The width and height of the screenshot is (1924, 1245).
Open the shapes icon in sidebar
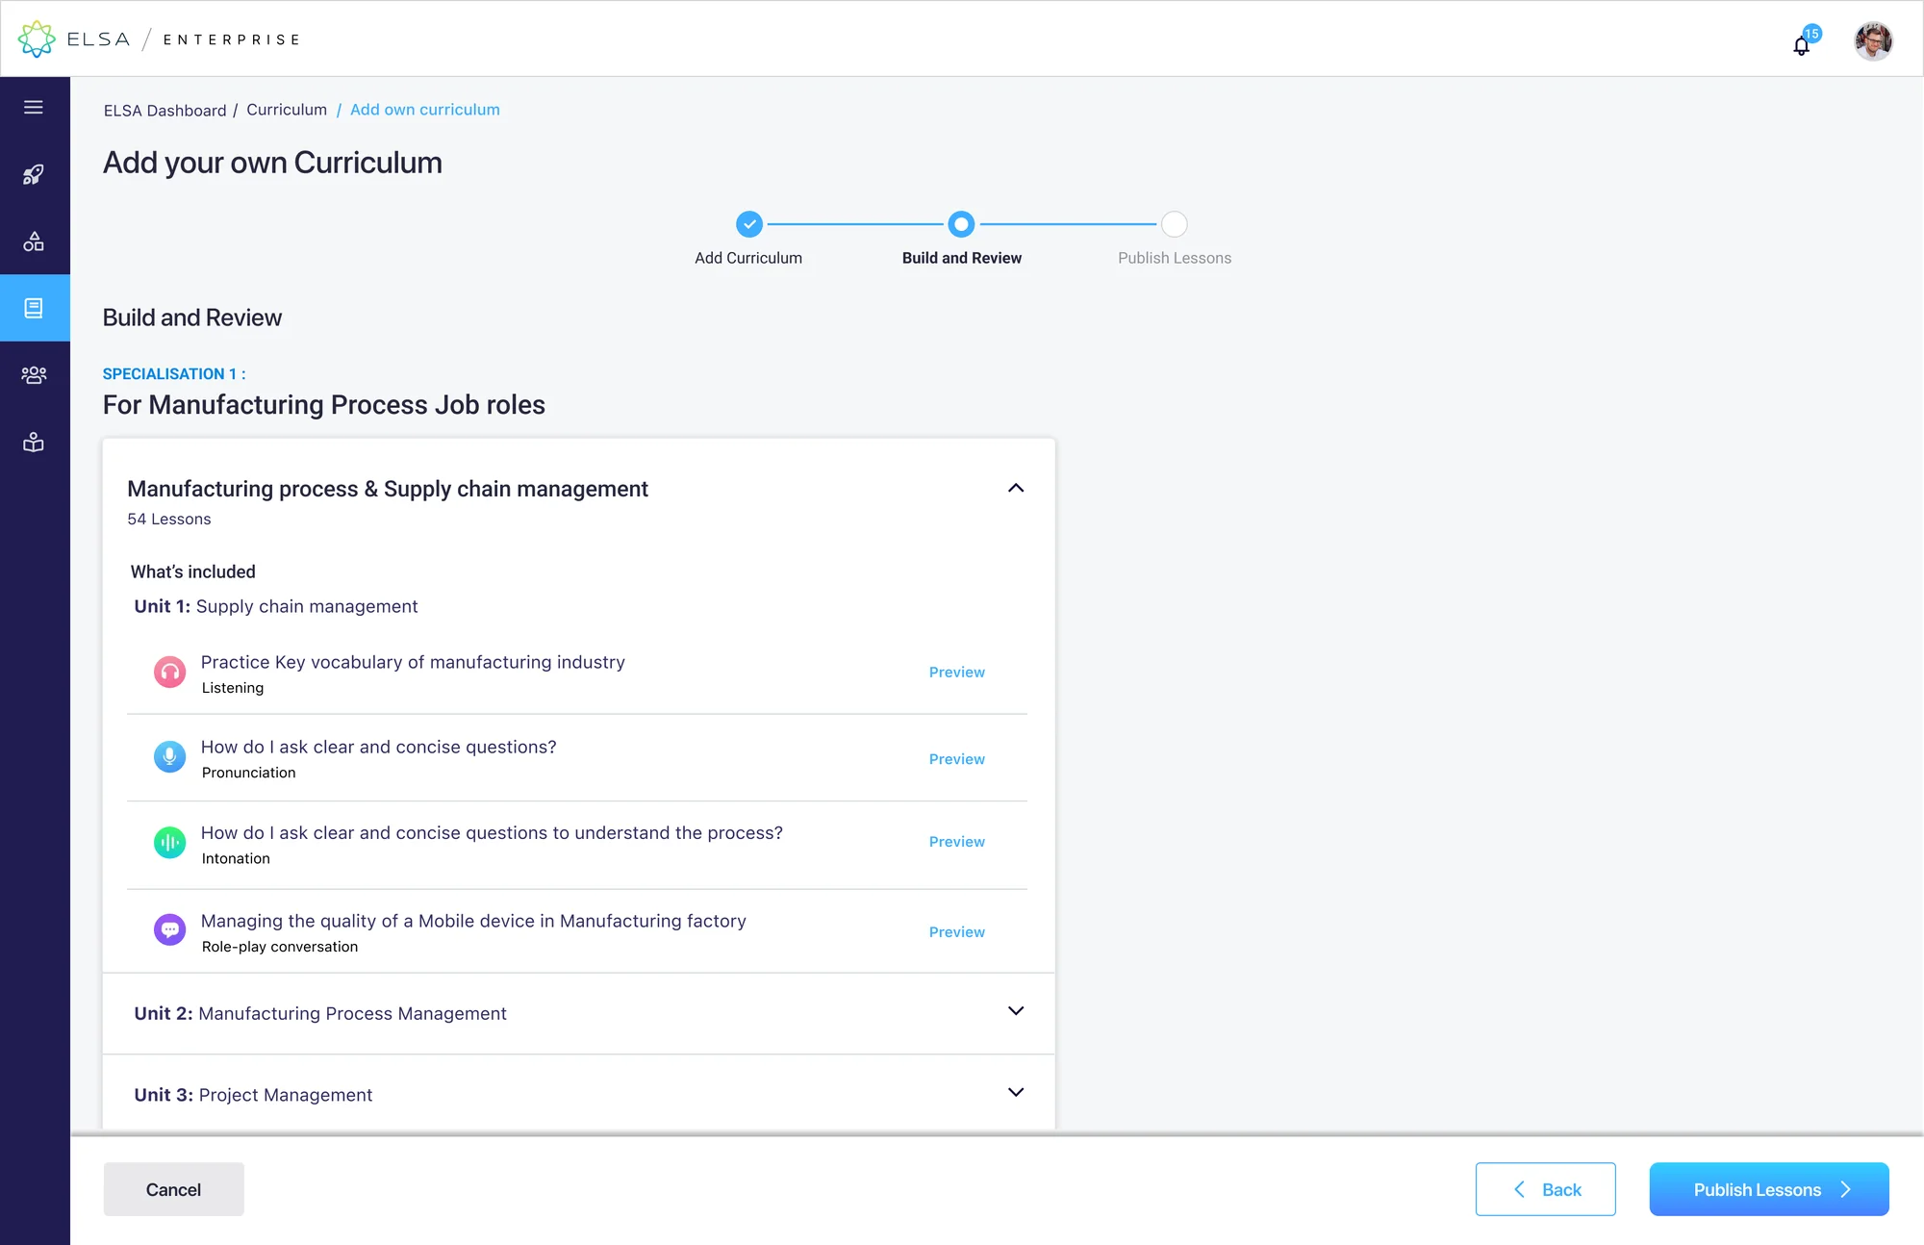click(34, 241)
